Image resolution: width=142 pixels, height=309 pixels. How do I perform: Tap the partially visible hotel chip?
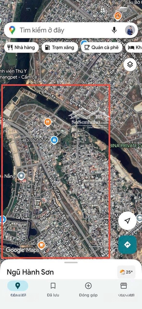pyautogui.click(x=134, y=47)
